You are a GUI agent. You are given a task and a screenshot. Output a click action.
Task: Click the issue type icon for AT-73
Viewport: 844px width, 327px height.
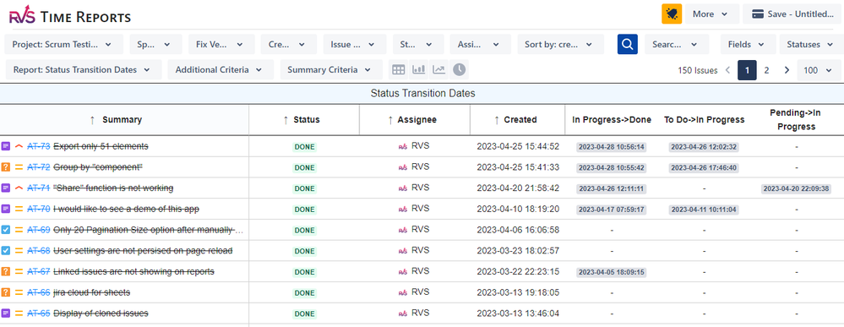5,146
